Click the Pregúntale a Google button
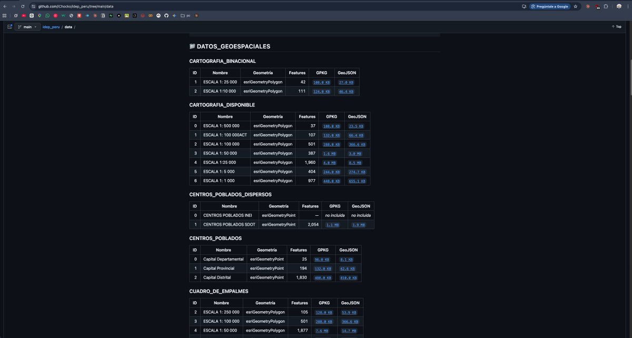The height and width of the screenshot is (338, 632). (x=549, y=6)
